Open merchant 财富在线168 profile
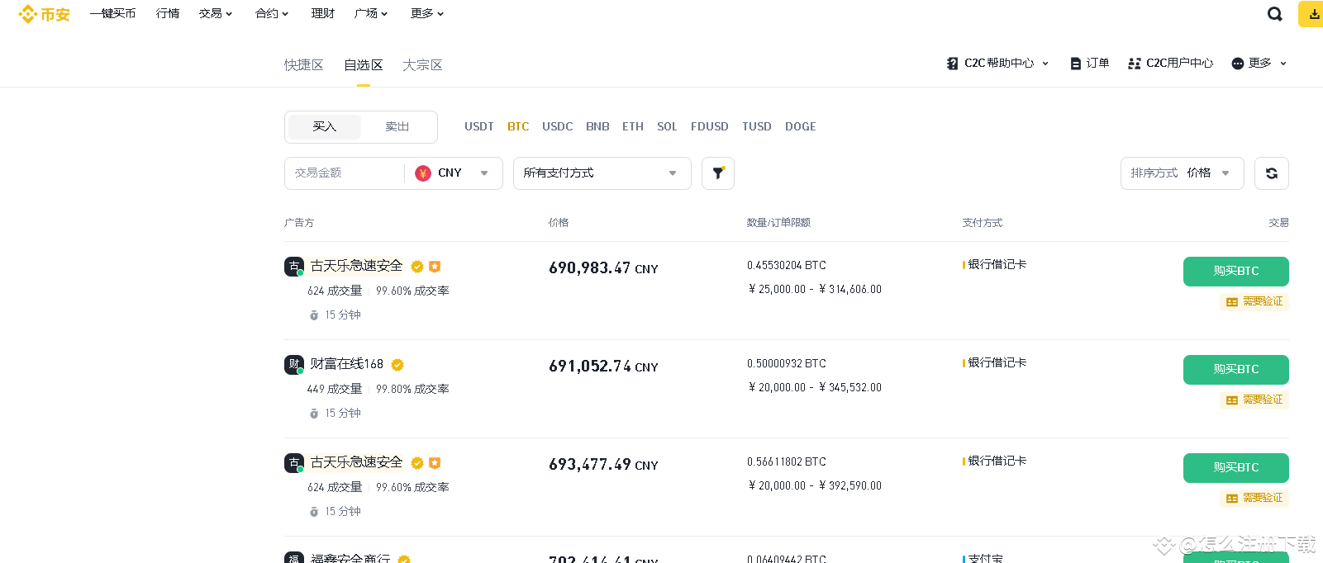The image size is (1323, 563). pyautogui.click(x=347, y=364)
